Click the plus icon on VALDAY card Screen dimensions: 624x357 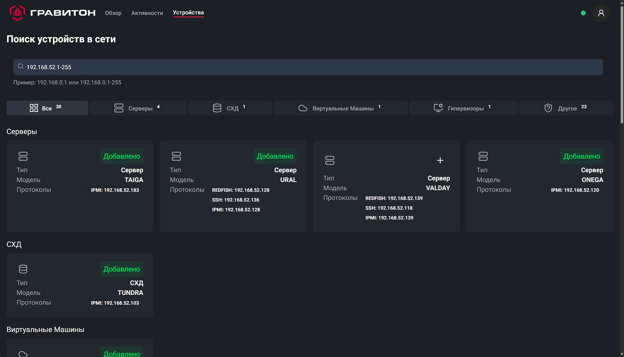point(440,160)
